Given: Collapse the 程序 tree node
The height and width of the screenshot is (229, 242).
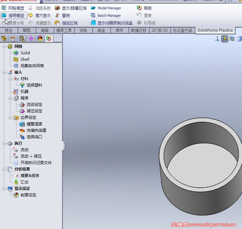Looking at the screenshot, I should point(10,98).
